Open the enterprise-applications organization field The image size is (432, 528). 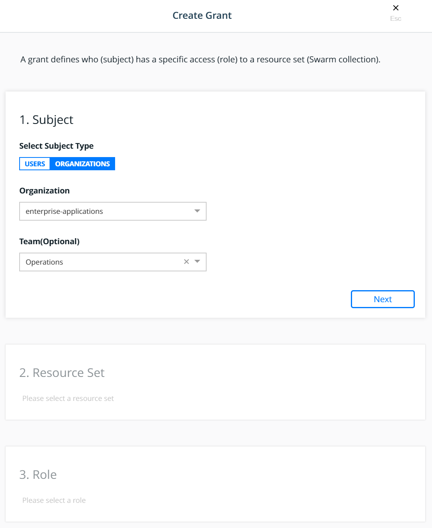pos(113,211)
